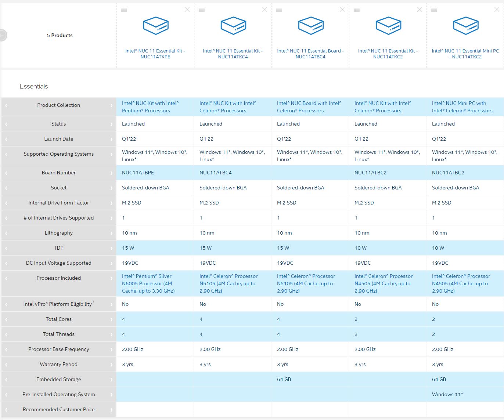
Task: Click the right chevron on the Product Collection row
Action: (x=111, y=105)
